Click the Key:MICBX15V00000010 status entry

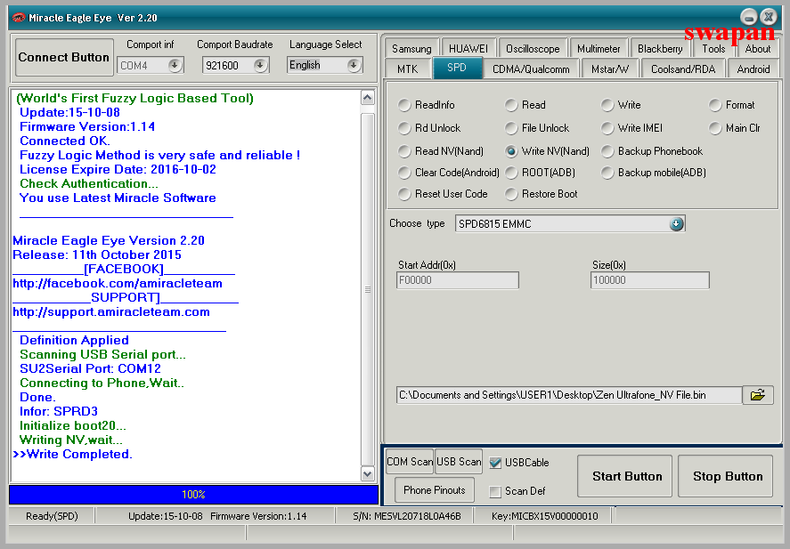pyautogui.click(x=545, y=516)
